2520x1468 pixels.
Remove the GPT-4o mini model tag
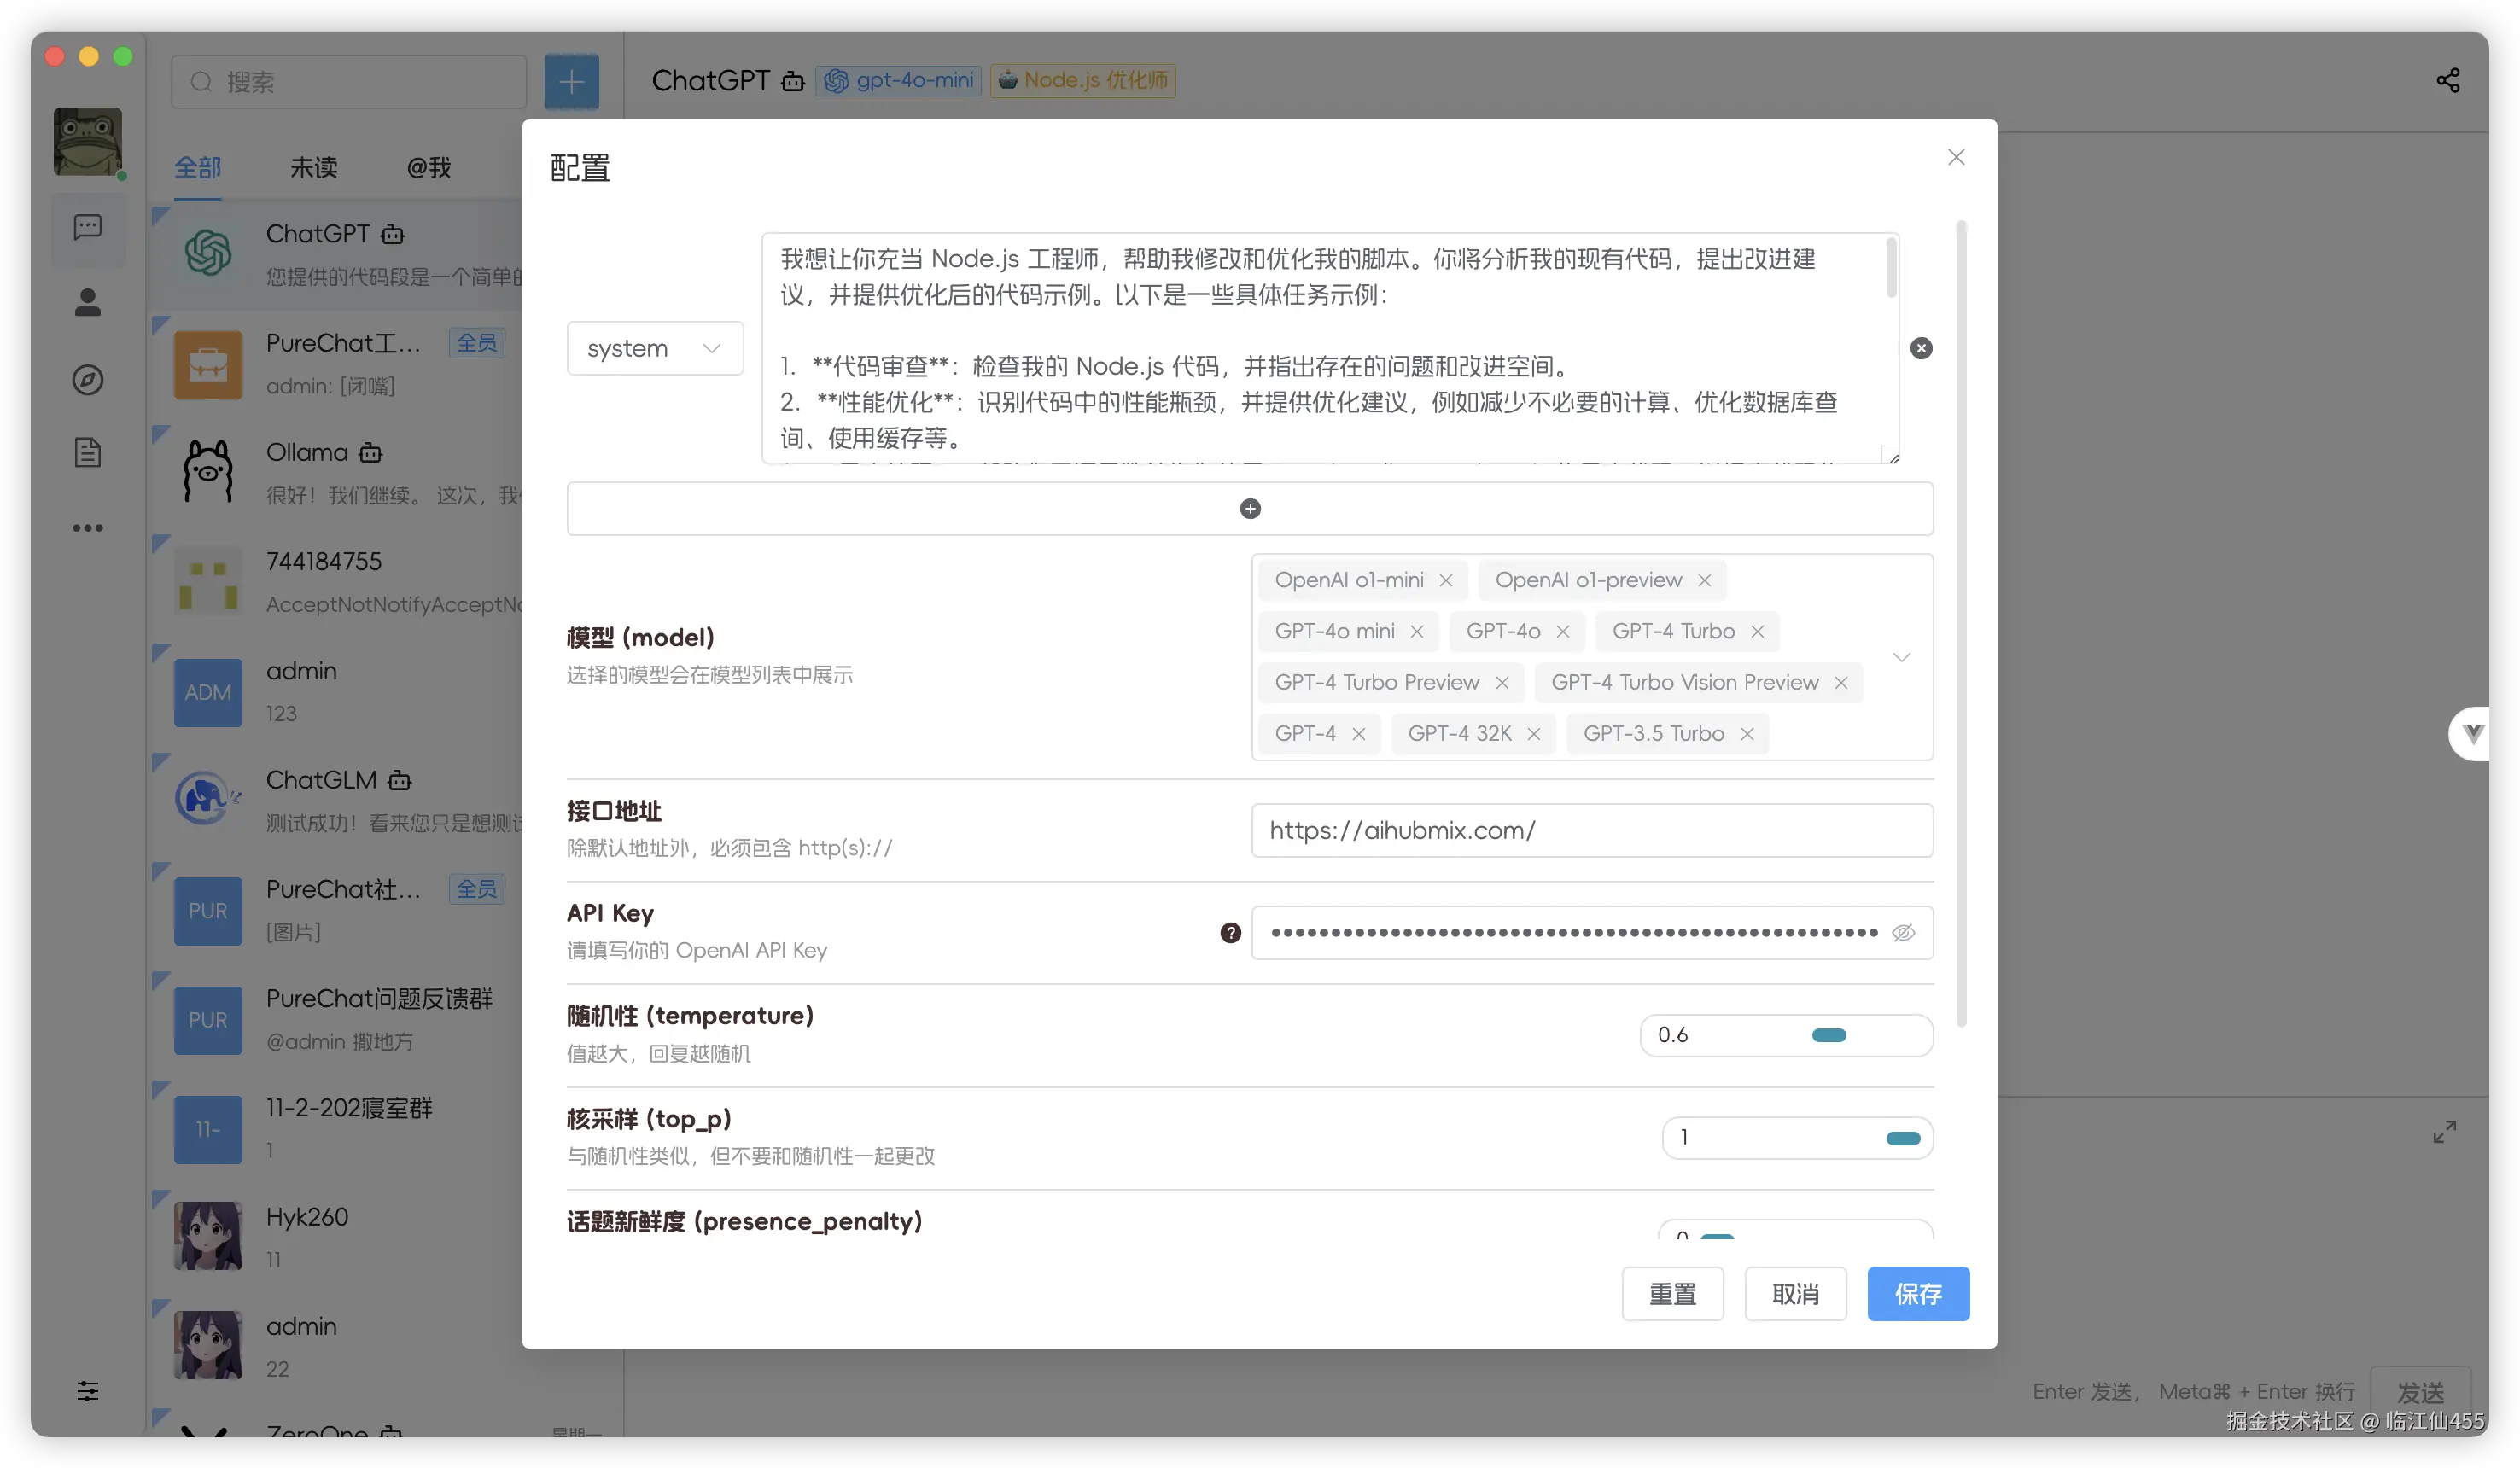click(1417, 632)
